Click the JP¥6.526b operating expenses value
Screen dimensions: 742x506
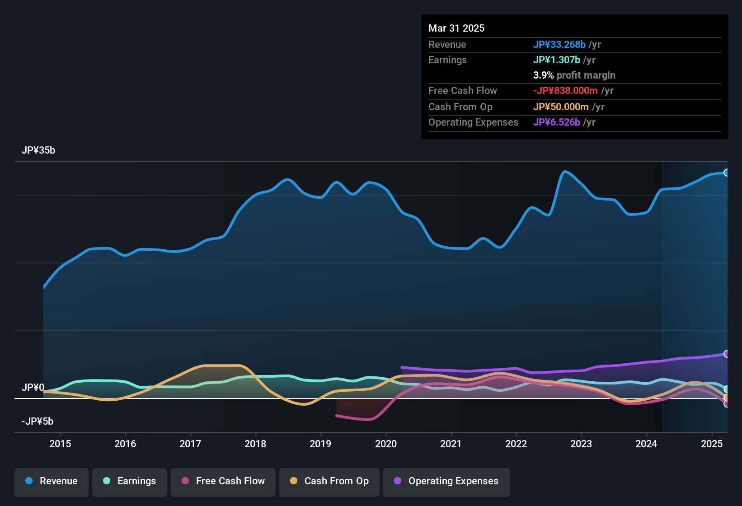point(557,122)
